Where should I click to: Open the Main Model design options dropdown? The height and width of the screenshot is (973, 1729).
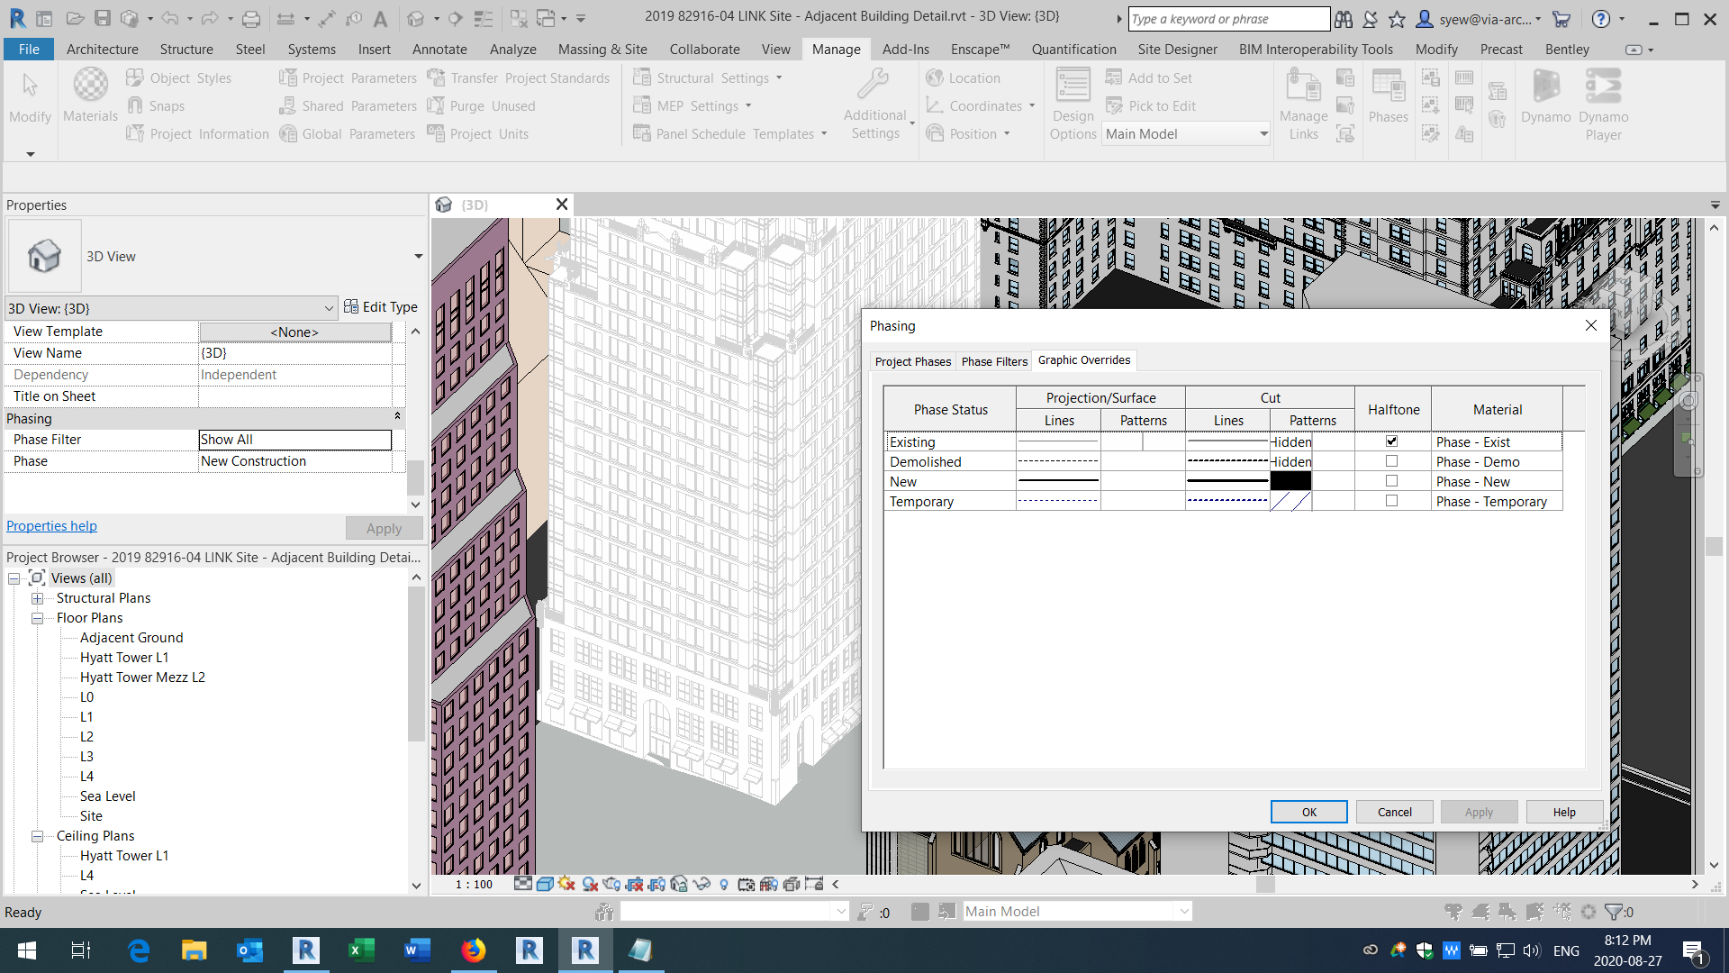point(1264,133)
